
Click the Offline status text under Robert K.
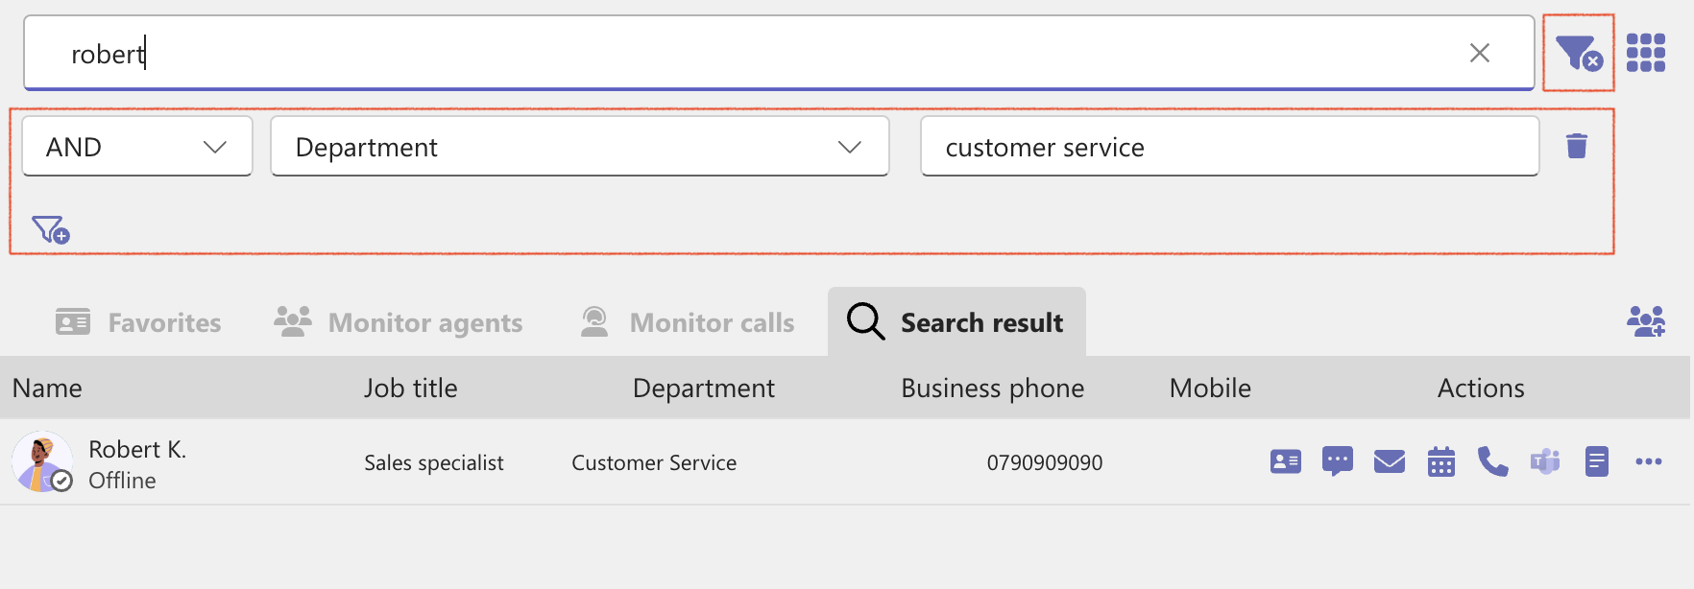pos(122,480)
